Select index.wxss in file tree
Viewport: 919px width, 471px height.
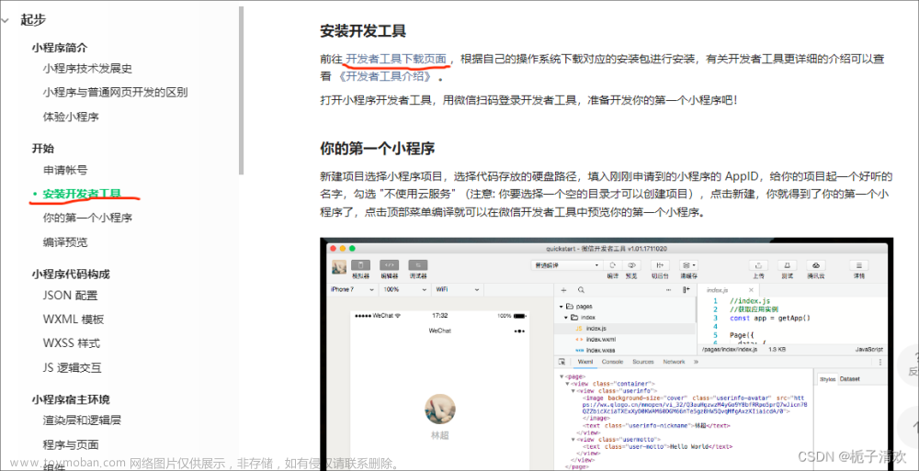600,350
